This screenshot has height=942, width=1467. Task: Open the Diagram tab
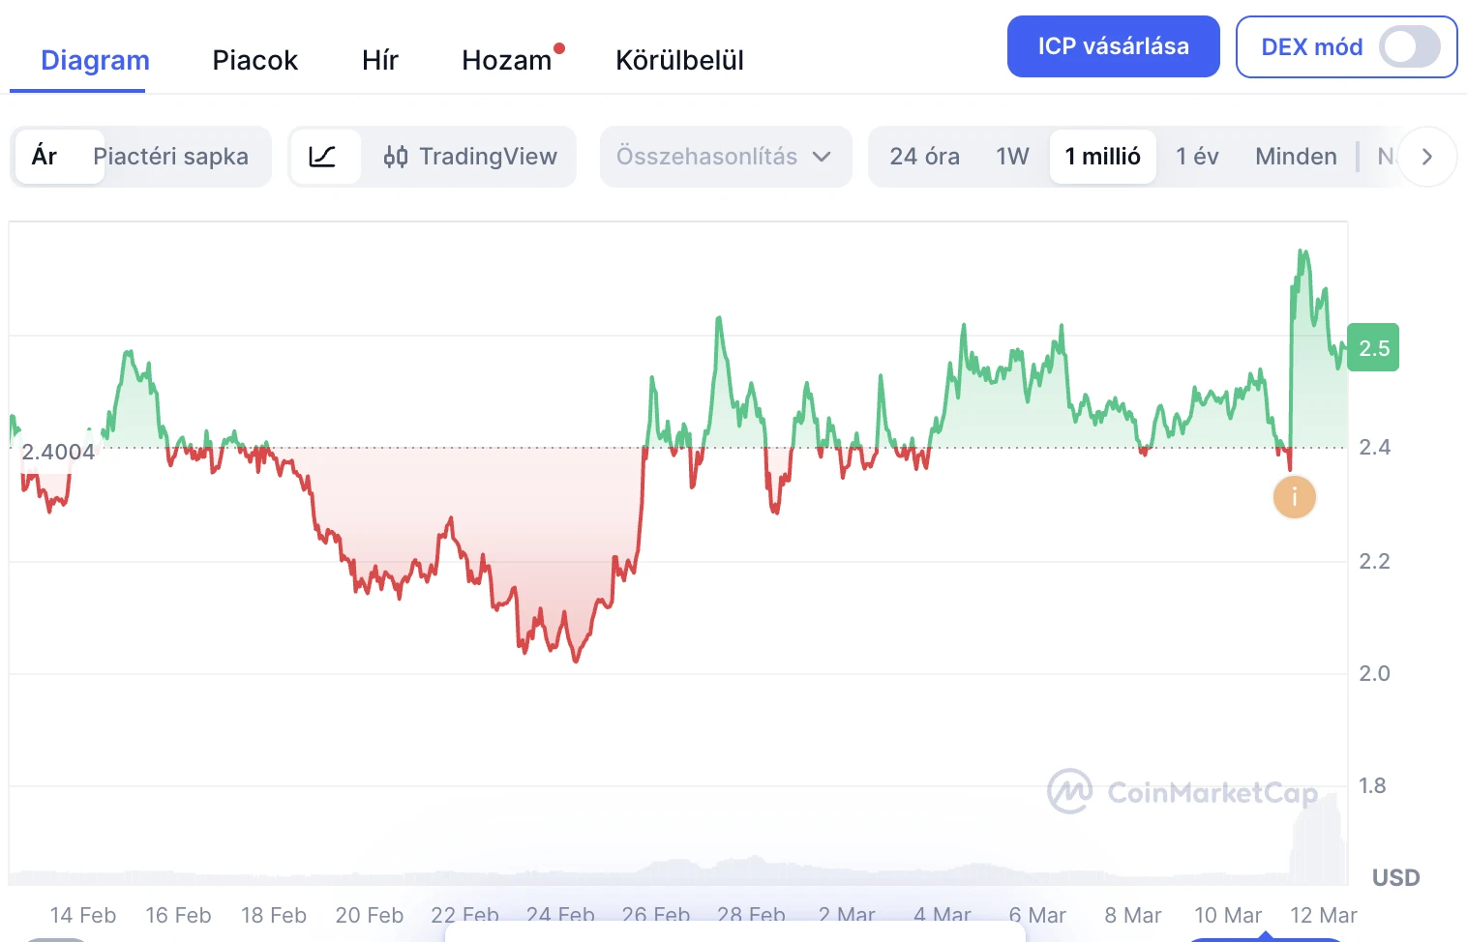[95, 60]
